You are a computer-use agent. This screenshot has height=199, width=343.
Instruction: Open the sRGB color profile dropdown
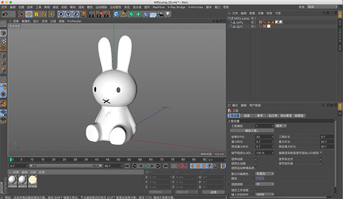coord(265,194)
